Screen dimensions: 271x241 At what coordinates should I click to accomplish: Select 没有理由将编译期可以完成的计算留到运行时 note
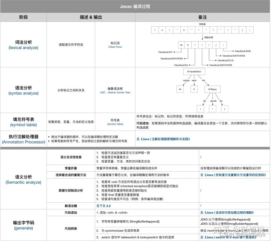231,168
